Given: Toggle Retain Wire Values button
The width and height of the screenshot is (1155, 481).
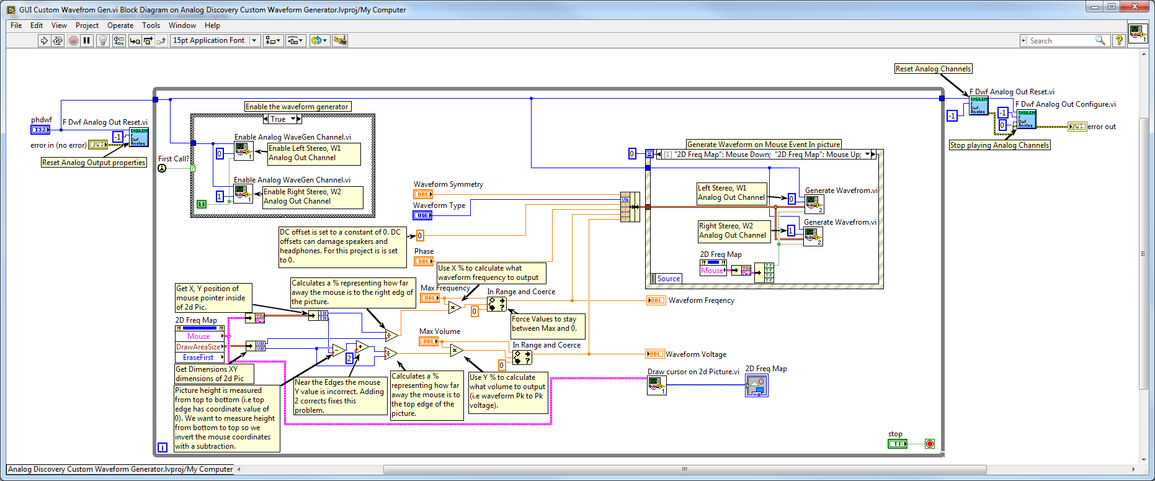Looking at the screenshot, I should coord(118,40).
